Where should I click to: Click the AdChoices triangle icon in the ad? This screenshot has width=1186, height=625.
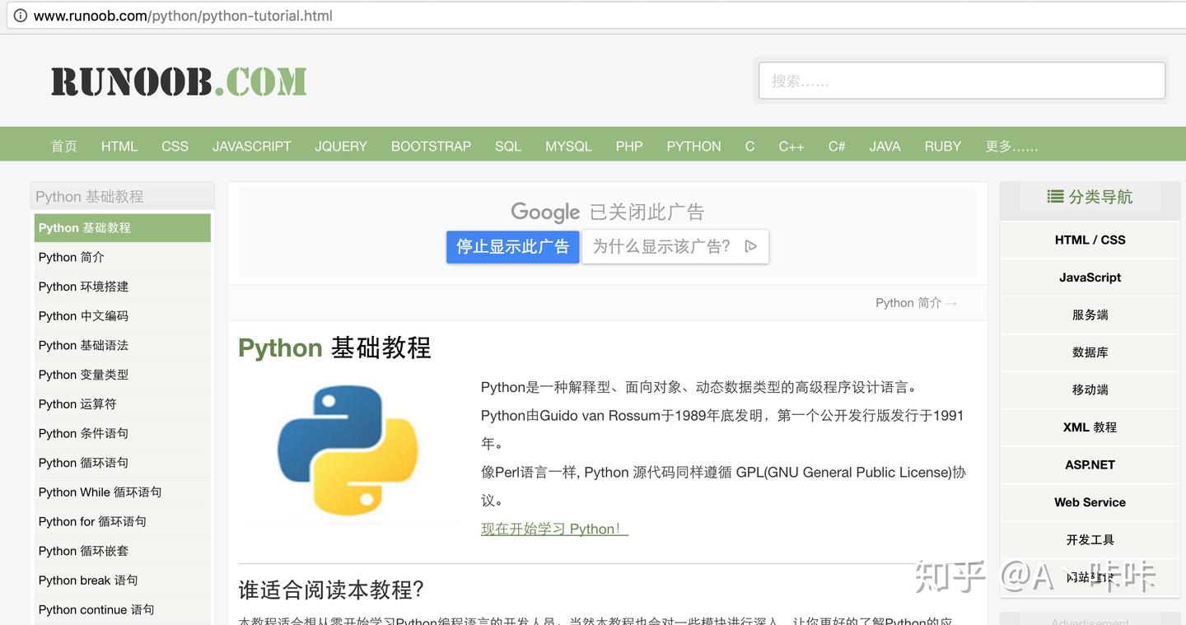point(749,246)
